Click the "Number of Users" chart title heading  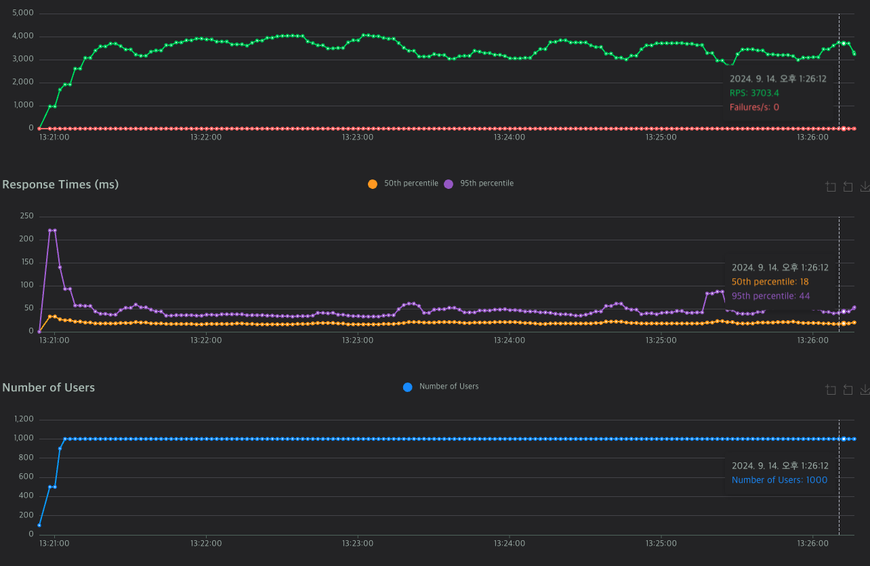(49, 387)
